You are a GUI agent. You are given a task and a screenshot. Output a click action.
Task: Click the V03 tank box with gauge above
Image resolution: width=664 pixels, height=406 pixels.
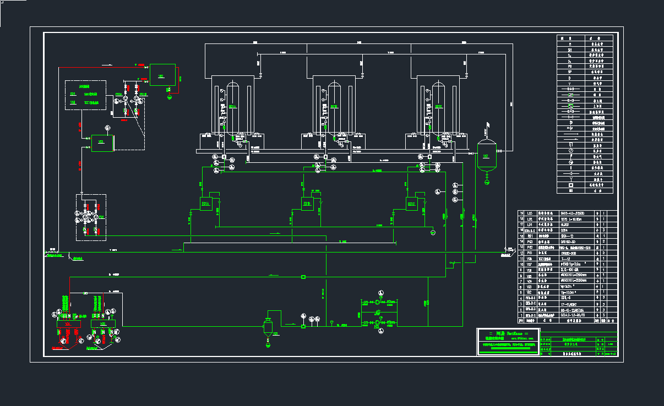coord(102,142)
